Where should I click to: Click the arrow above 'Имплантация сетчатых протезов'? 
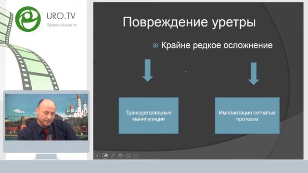tap(254, 74)
